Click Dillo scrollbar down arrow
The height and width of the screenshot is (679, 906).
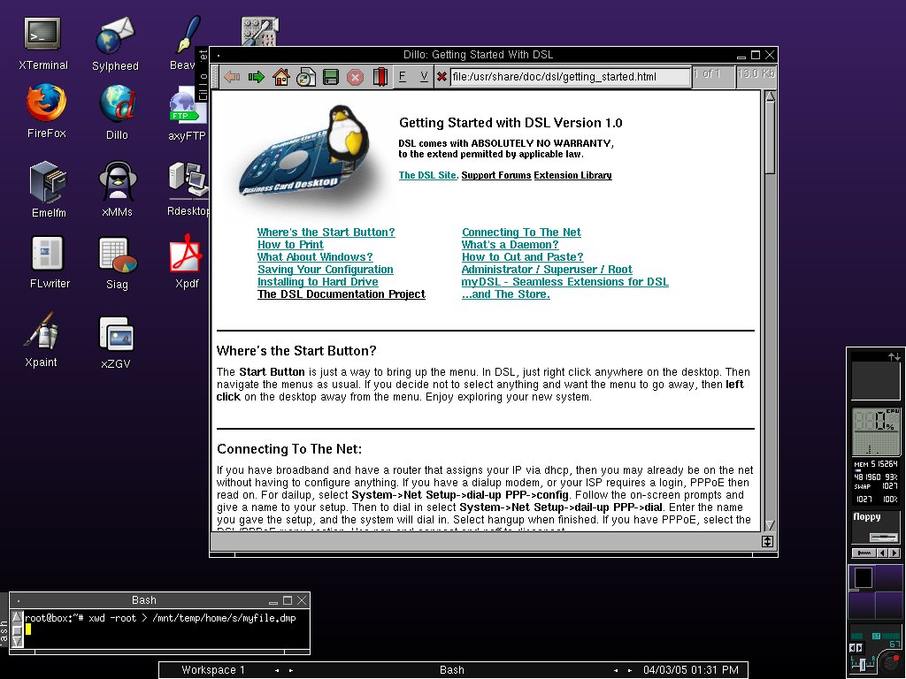[x=770, y=525]
